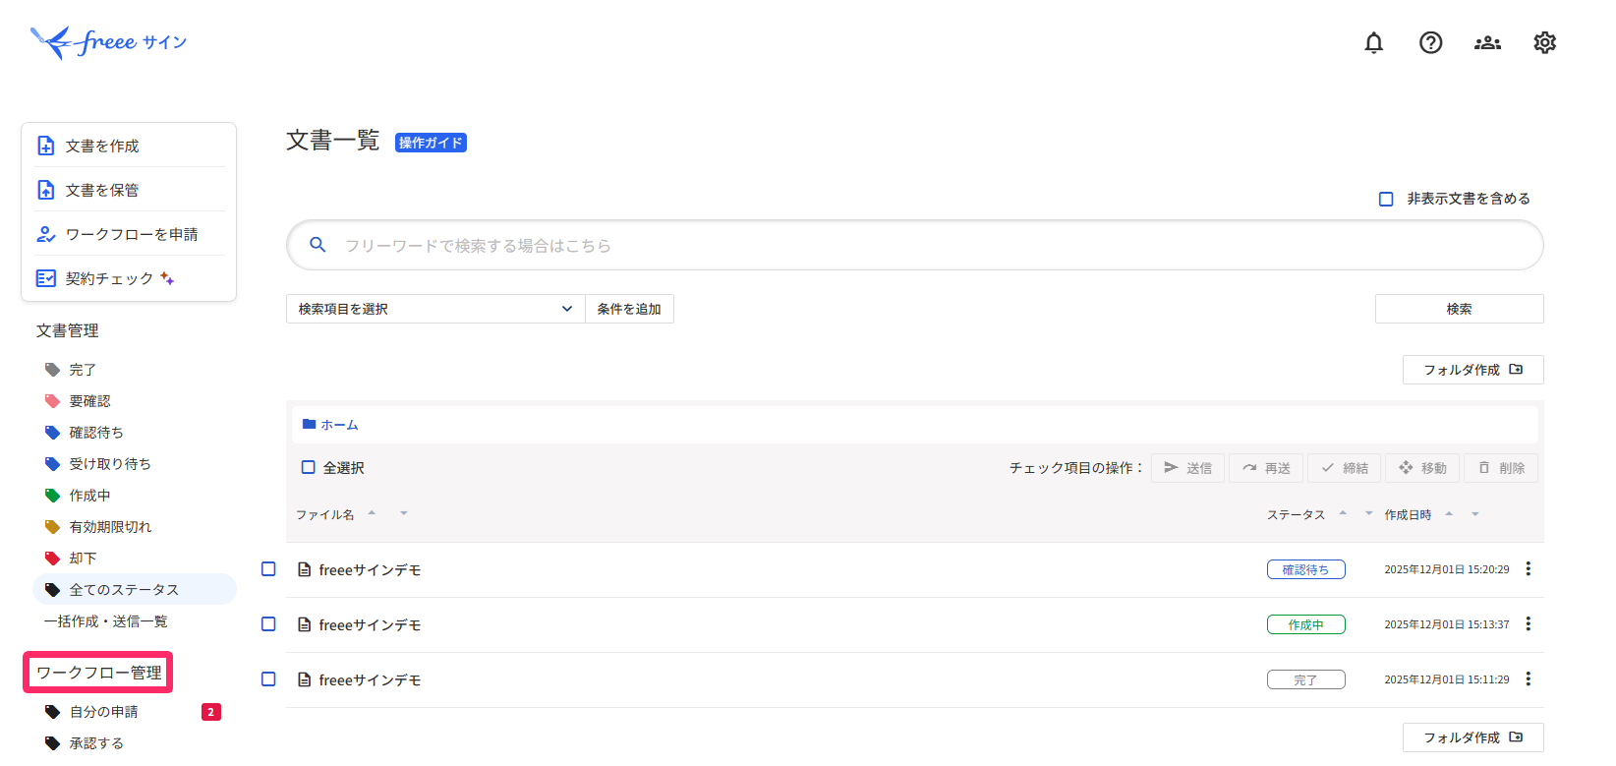Filter documents by 要確認 status
The width and height of the screenshot is (1616, 766).
pos(89,401)
